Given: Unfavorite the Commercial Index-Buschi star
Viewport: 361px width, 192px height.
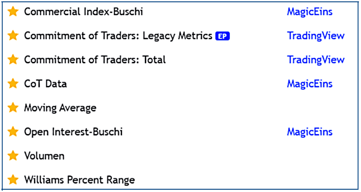Looking at the screenshot, I should (13, 12).
